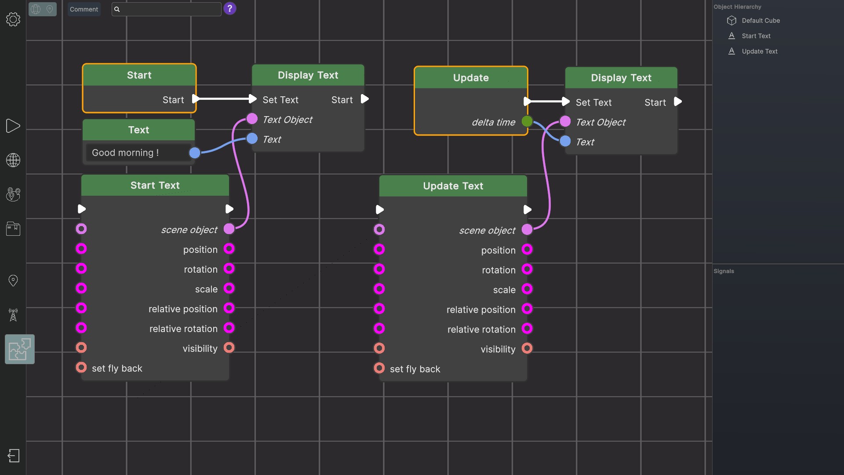The width and height of the screenshot is (844, 475).
Task: Click Start Text node's relative rotation output port
Action: click(229, 328)
